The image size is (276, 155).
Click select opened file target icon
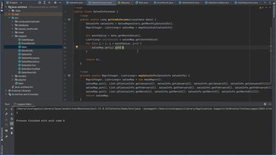(40, 3)
